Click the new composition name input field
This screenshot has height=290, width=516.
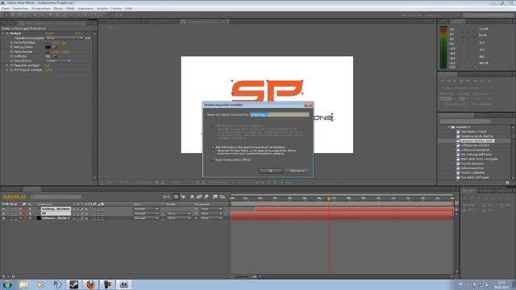pos(280,114)
